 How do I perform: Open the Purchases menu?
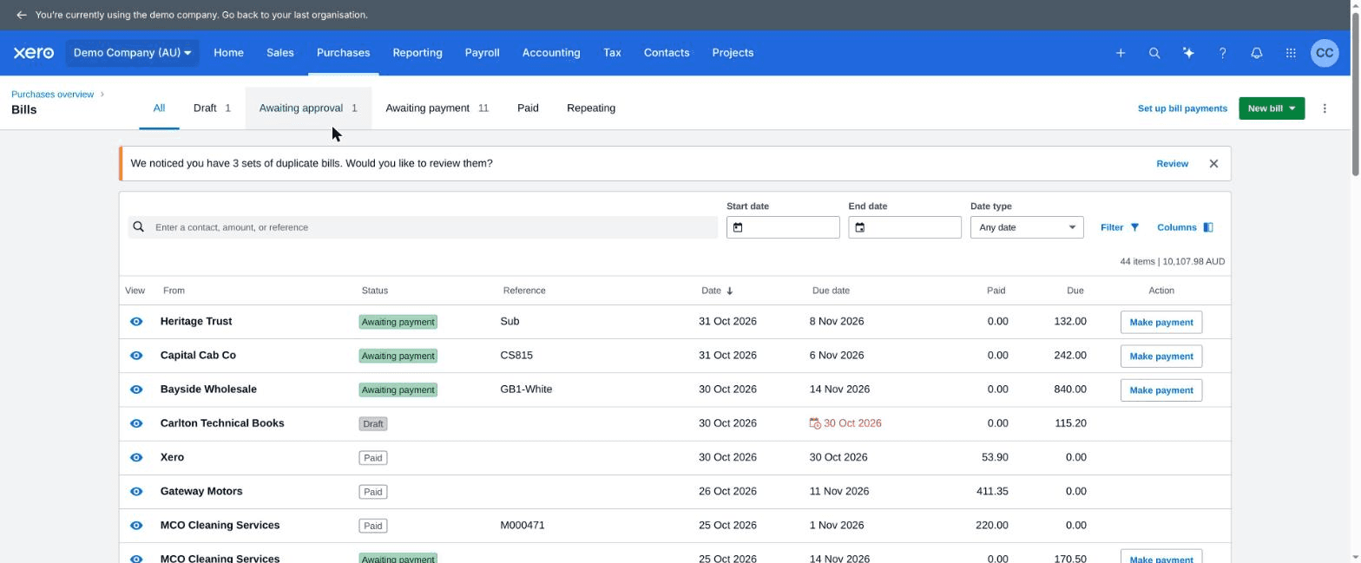coord(343,53)
